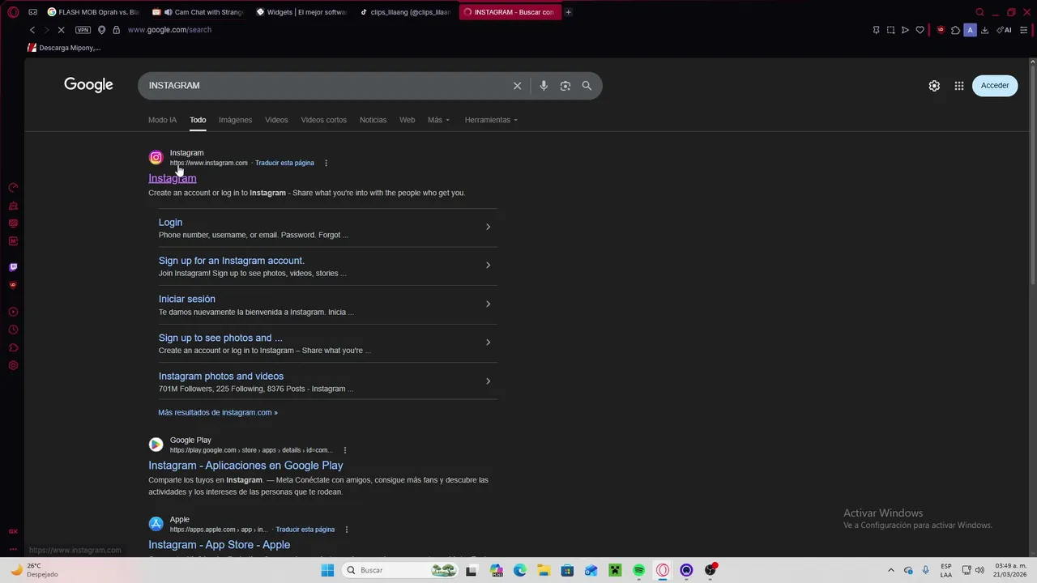
Task: Clear the Google search box with X
Action: [517, 86]
